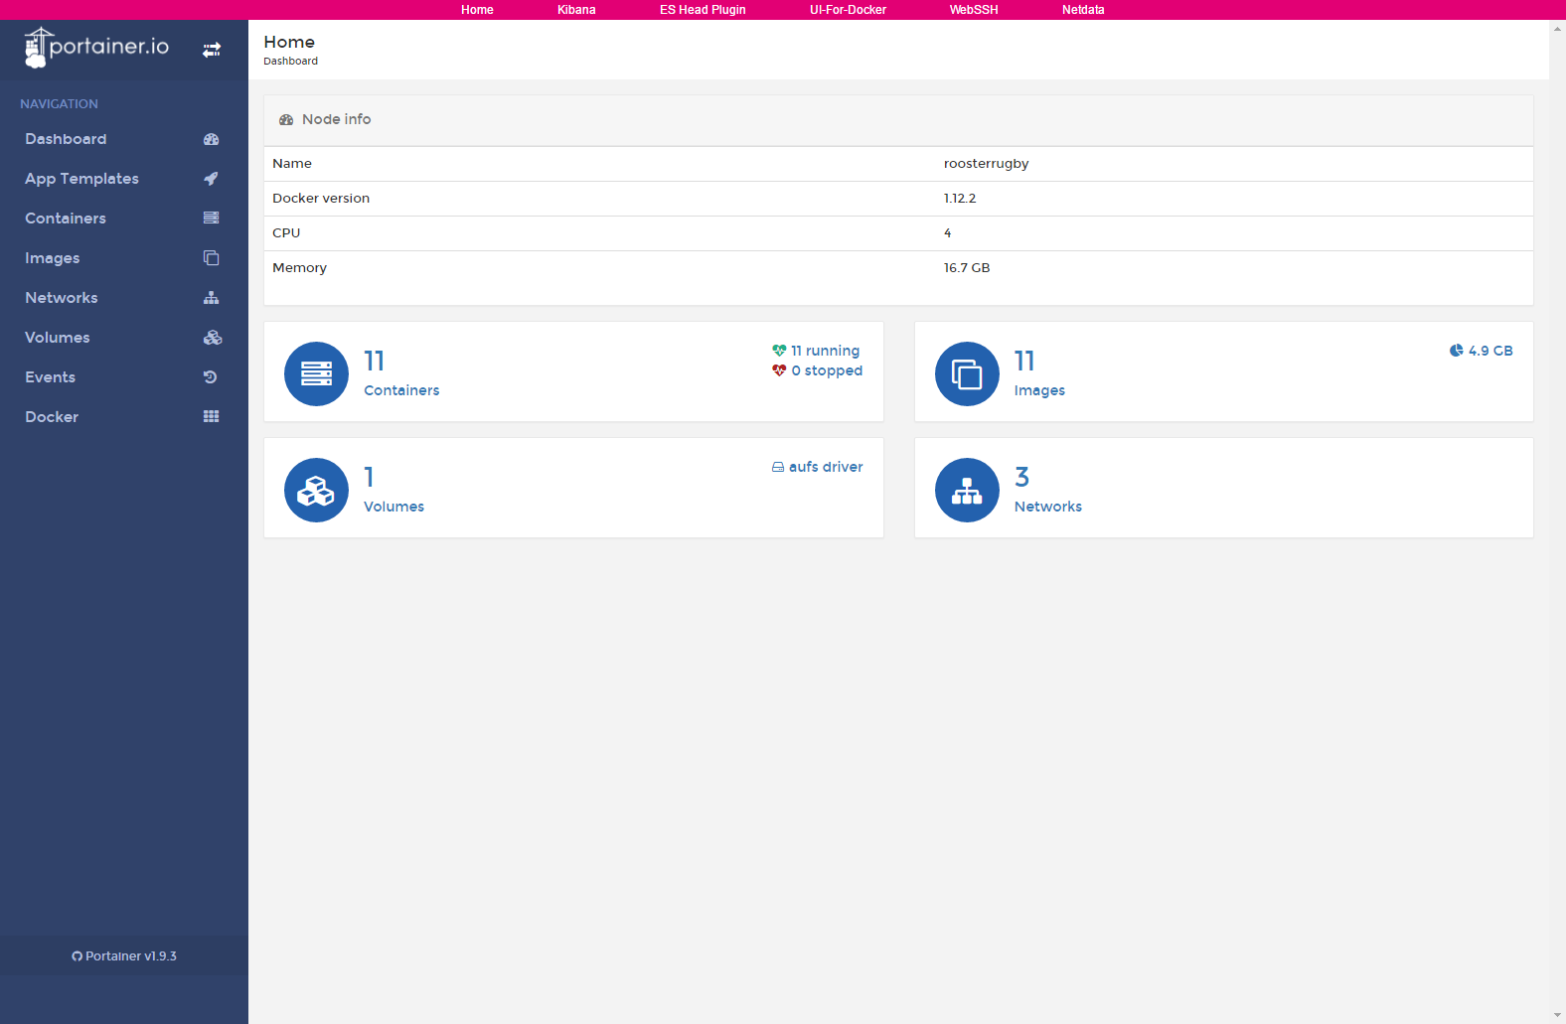Click the round Networks widget icon
1566x1024 pixels.
point(967,490)
